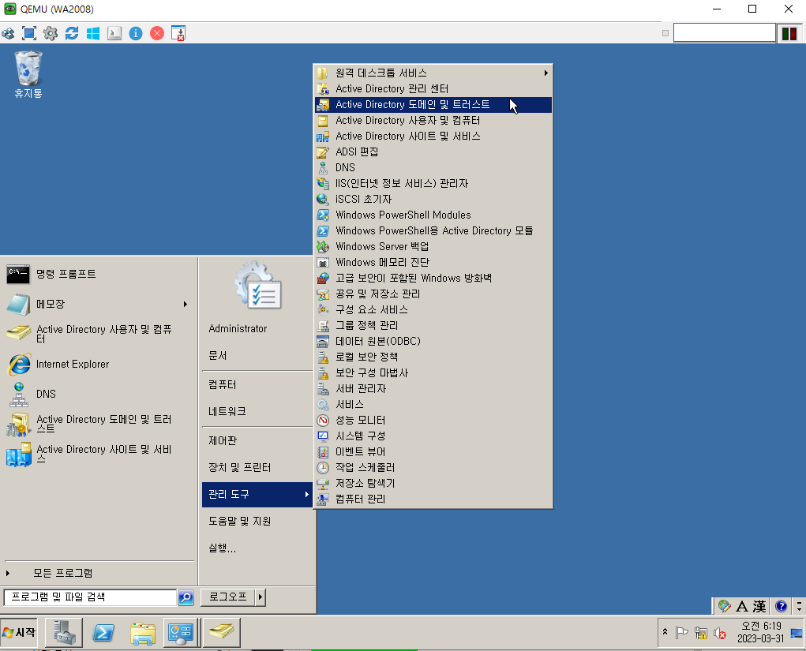Open Windows Explorer folder taskbar icon

(x=142, y=633)
